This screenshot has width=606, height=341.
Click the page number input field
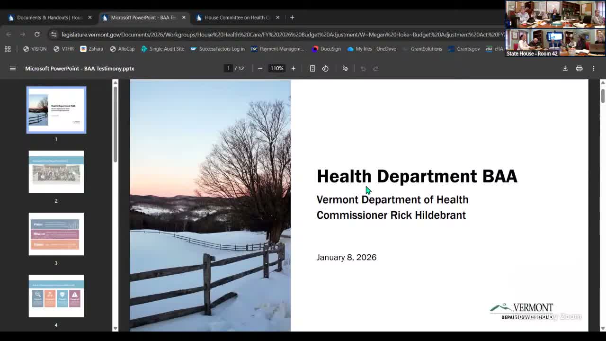pos(228,68)
